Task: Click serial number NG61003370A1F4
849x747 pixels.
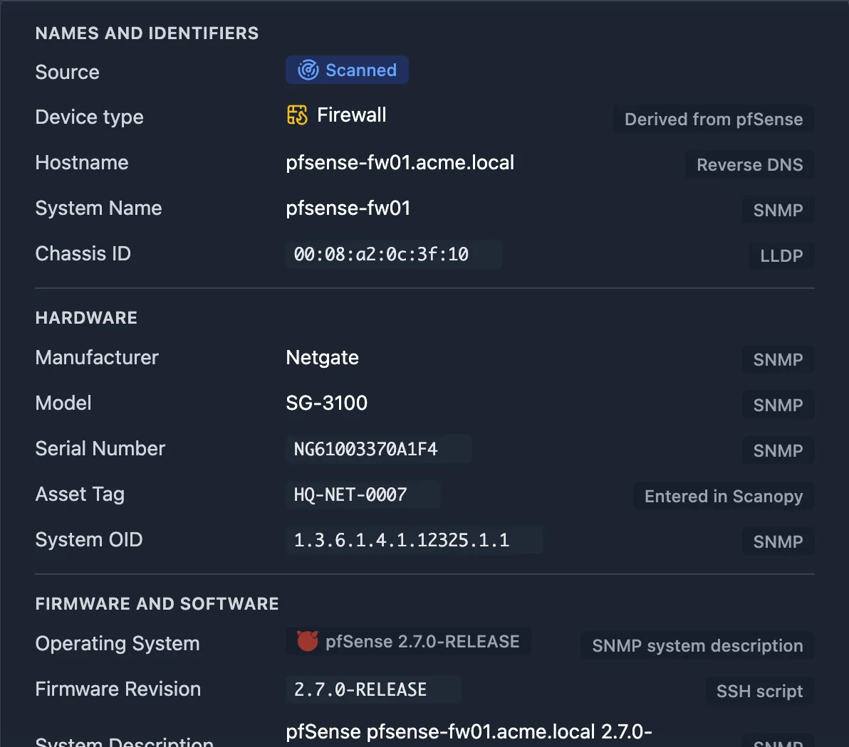Action: pyautogui.click(x=379, y=448)
